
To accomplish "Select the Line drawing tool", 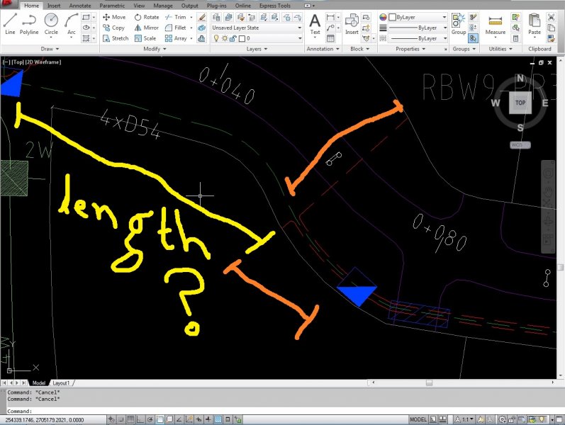I will tap(10, 24).
